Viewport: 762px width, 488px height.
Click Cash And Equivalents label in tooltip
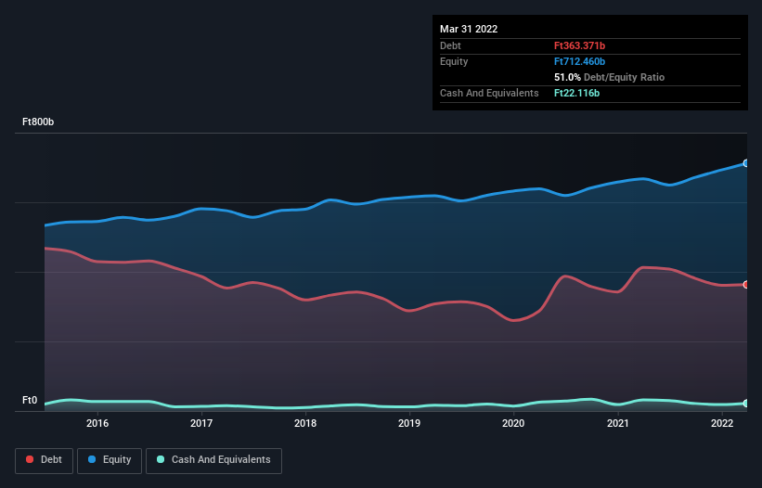point(489,93)
